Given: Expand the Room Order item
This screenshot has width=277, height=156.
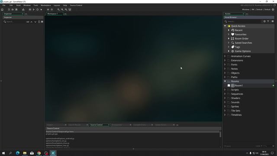Looking at the screenshot, I should [229, 39].
